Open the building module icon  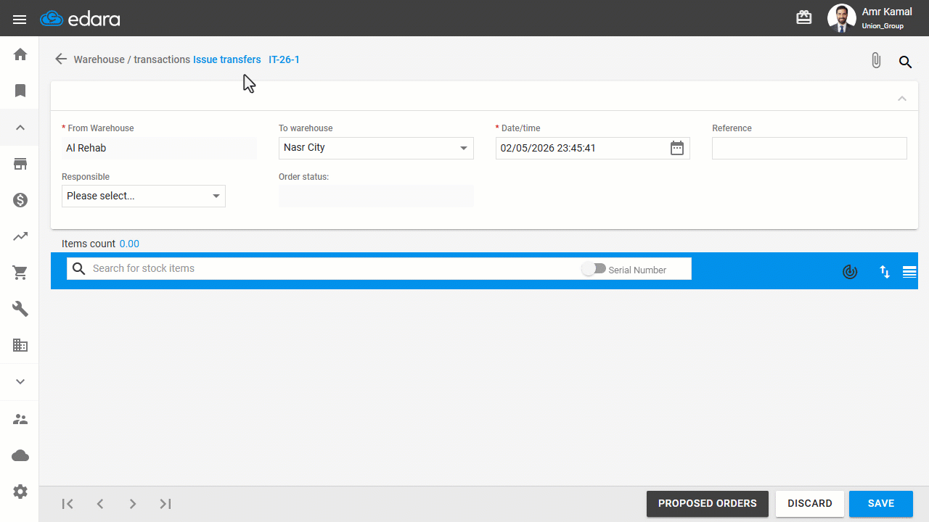pyautogui.click(x=20, y=345)
